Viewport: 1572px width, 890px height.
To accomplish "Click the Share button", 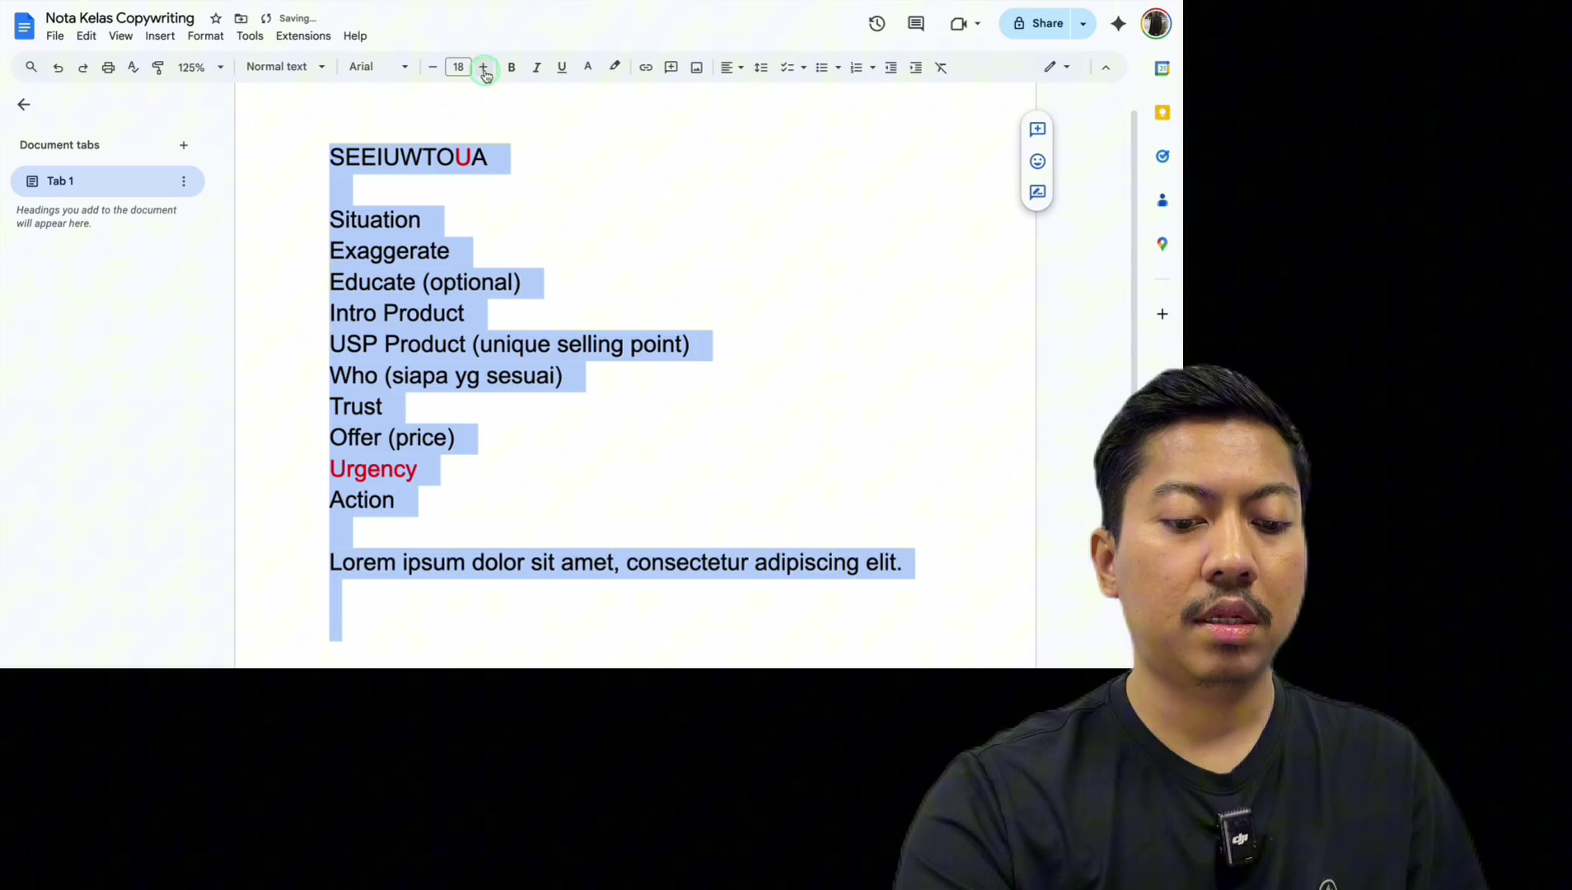I will [x=1037, y=24].
